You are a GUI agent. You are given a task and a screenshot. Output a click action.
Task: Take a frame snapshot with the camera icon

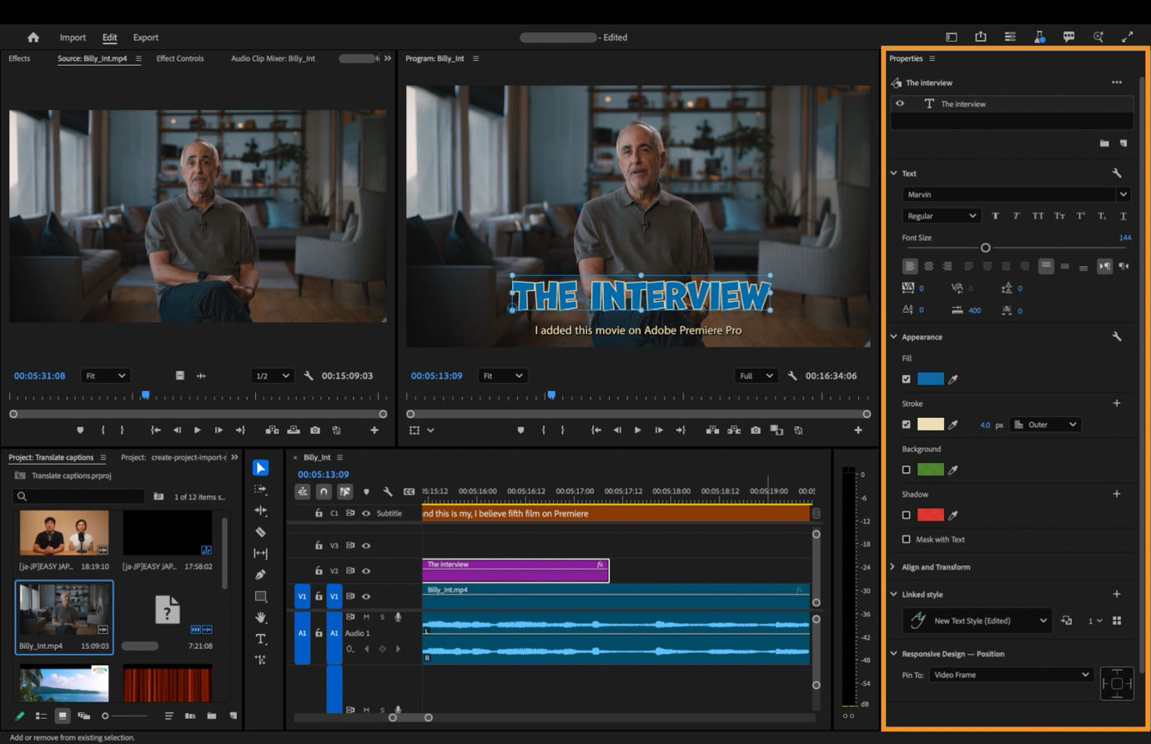pos(756,430)
